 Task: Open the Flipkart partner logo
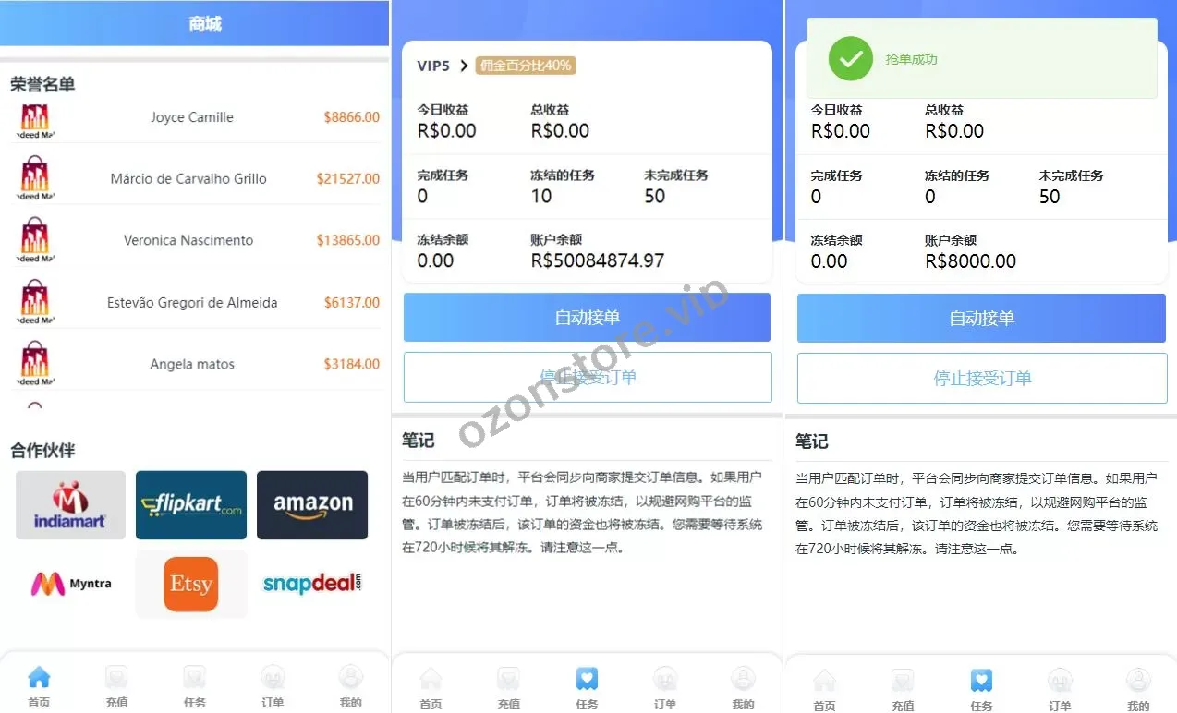[191, 504]
